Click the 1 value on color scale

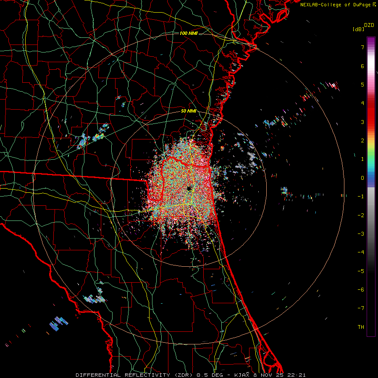click(x=362, y=159)
